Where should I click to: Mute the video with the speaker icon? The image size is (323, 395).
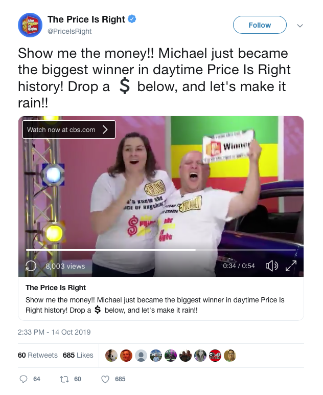click(x=272, y=266)
